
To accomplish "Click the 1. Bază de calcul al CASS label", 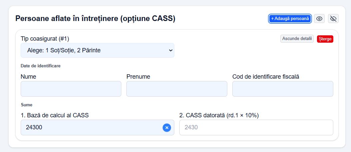I will point(57,115).
